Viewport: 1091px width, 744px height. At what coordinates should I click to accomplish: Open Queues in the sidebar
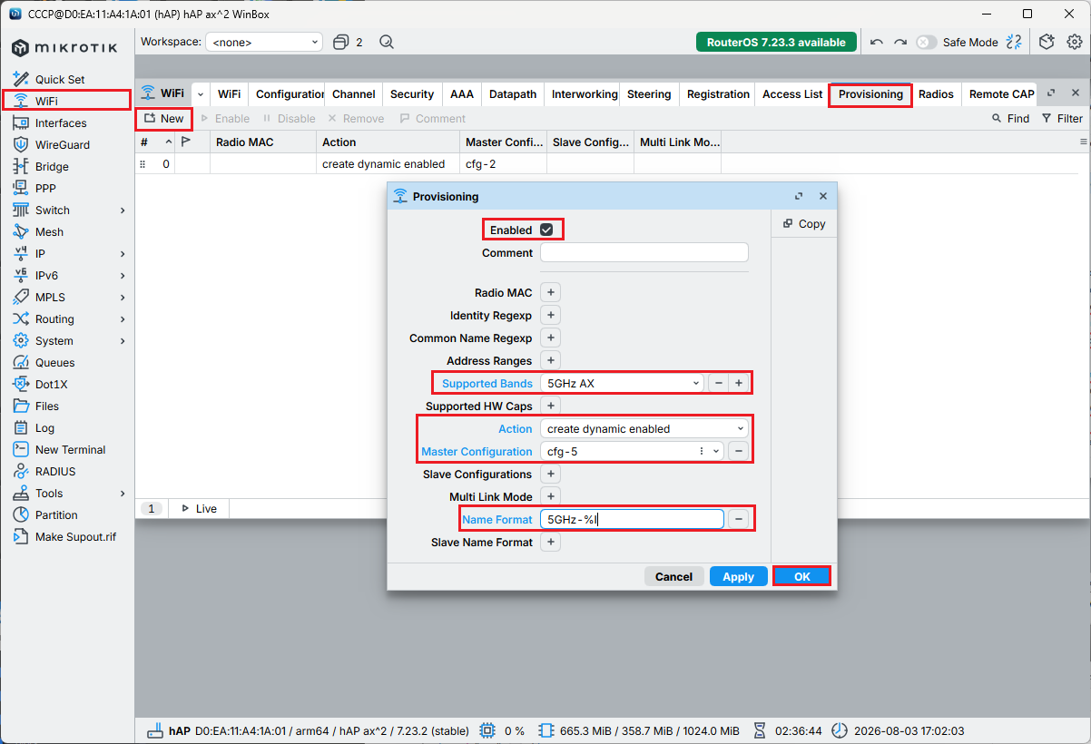click(x=54, y=362)
